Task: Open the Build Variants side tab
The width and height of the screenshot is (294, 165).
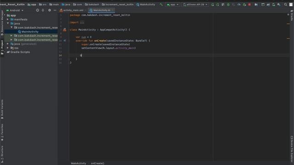Action: point(2,109)
